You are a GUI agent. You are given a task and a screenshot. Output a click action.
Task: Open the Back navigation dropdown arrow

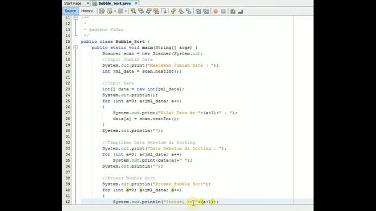[115, 11]
